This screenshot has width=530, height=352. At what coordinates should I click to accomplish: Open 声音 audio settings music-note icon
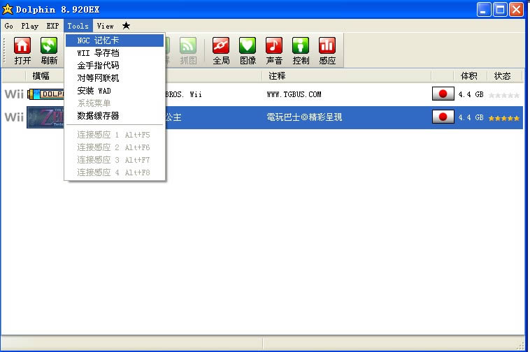tap(274, 45)
